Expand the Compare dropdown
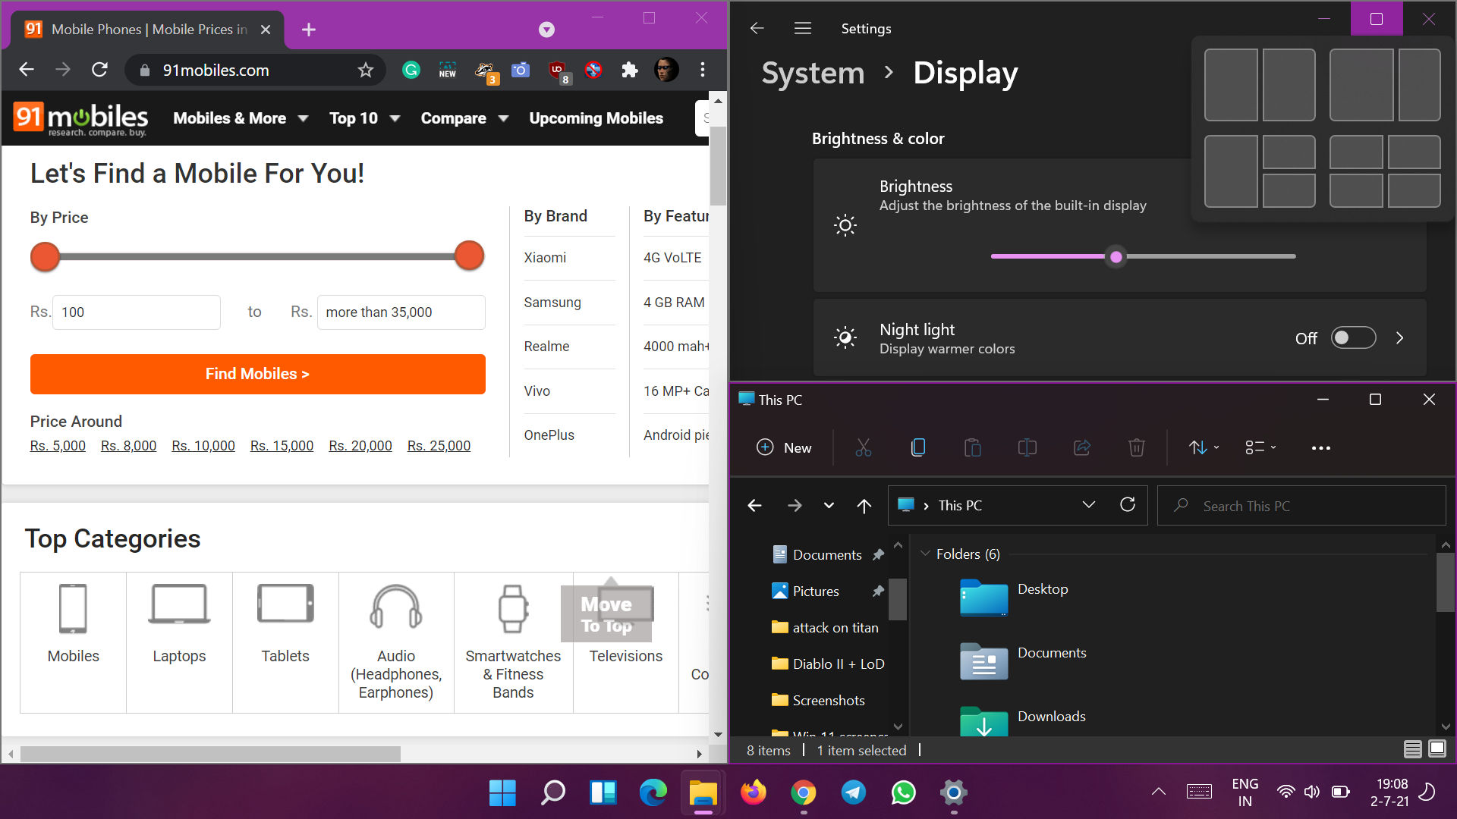The height and width of the screenshot is (819, 1457). coord(464,118)
